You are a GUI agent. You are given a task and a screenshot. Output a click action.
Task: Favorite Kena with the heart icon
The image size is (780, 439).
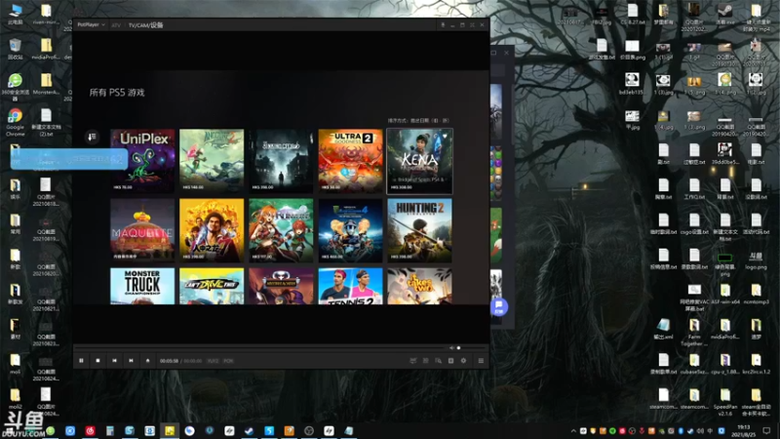[445, 136]
